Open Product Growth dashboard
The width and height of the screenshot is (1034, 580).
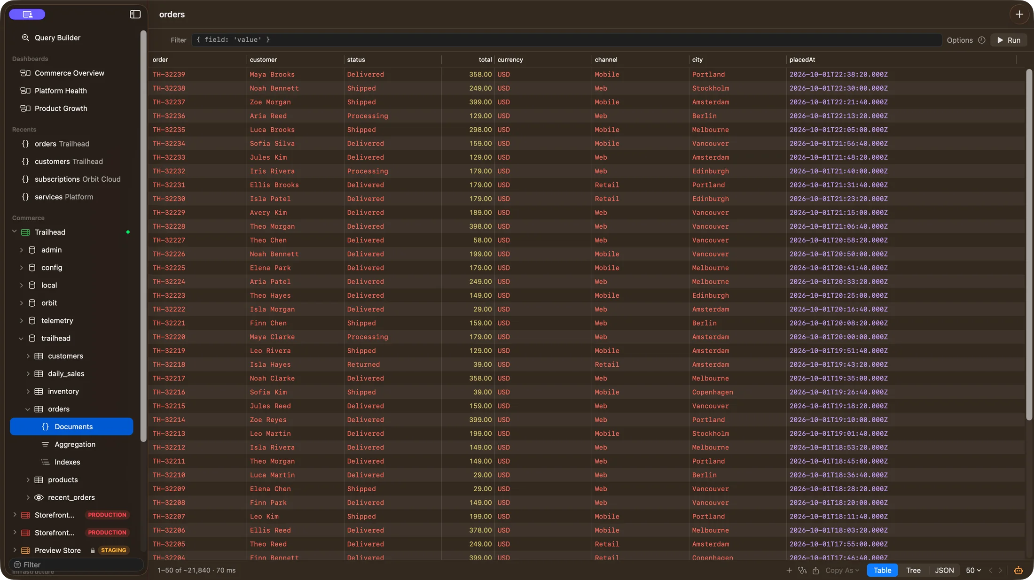click(61, 108)
